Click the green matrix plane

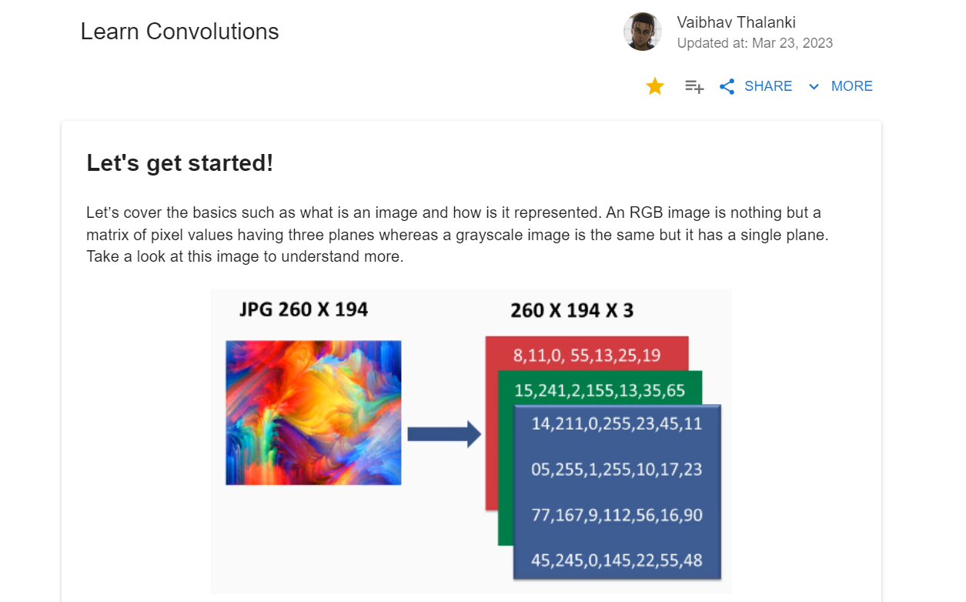600,389
